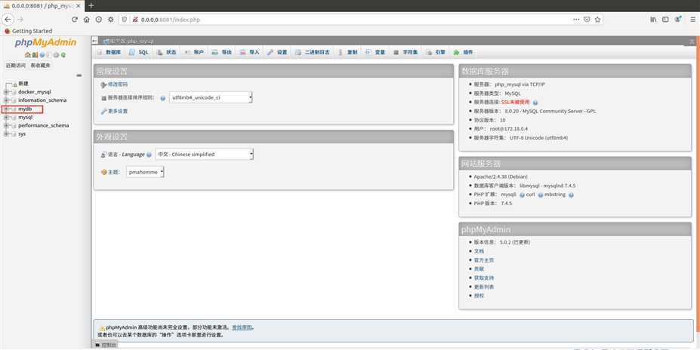Toggle Firefox sidebar icon

(x=665, y=19)
